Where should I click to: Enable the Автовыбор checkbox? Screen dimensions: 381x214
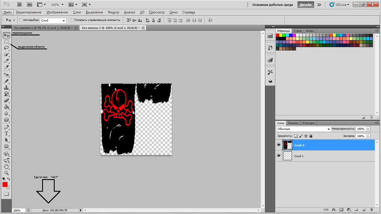(x=21, y=20)
